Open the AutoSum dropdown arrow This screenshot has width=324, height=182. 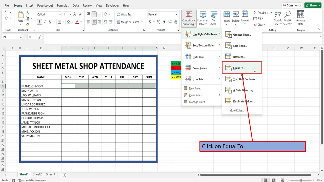tap(271, 12)
